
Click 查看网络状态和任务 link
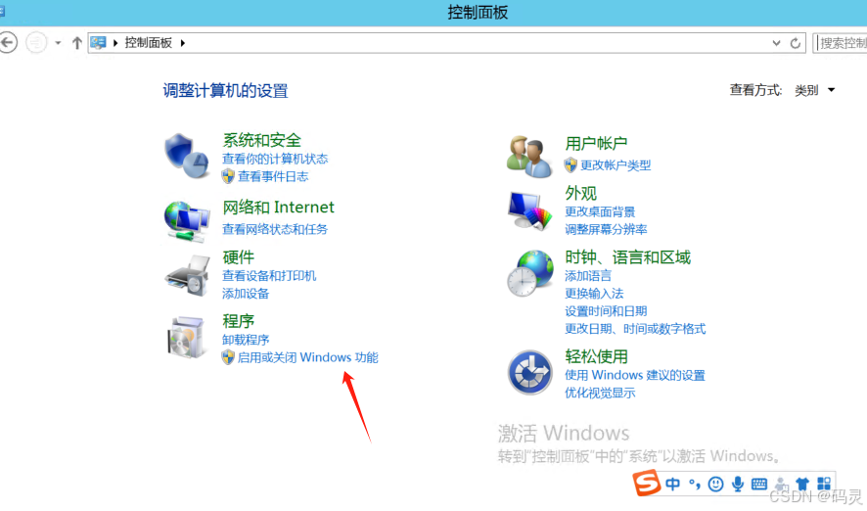coord(275,229)
